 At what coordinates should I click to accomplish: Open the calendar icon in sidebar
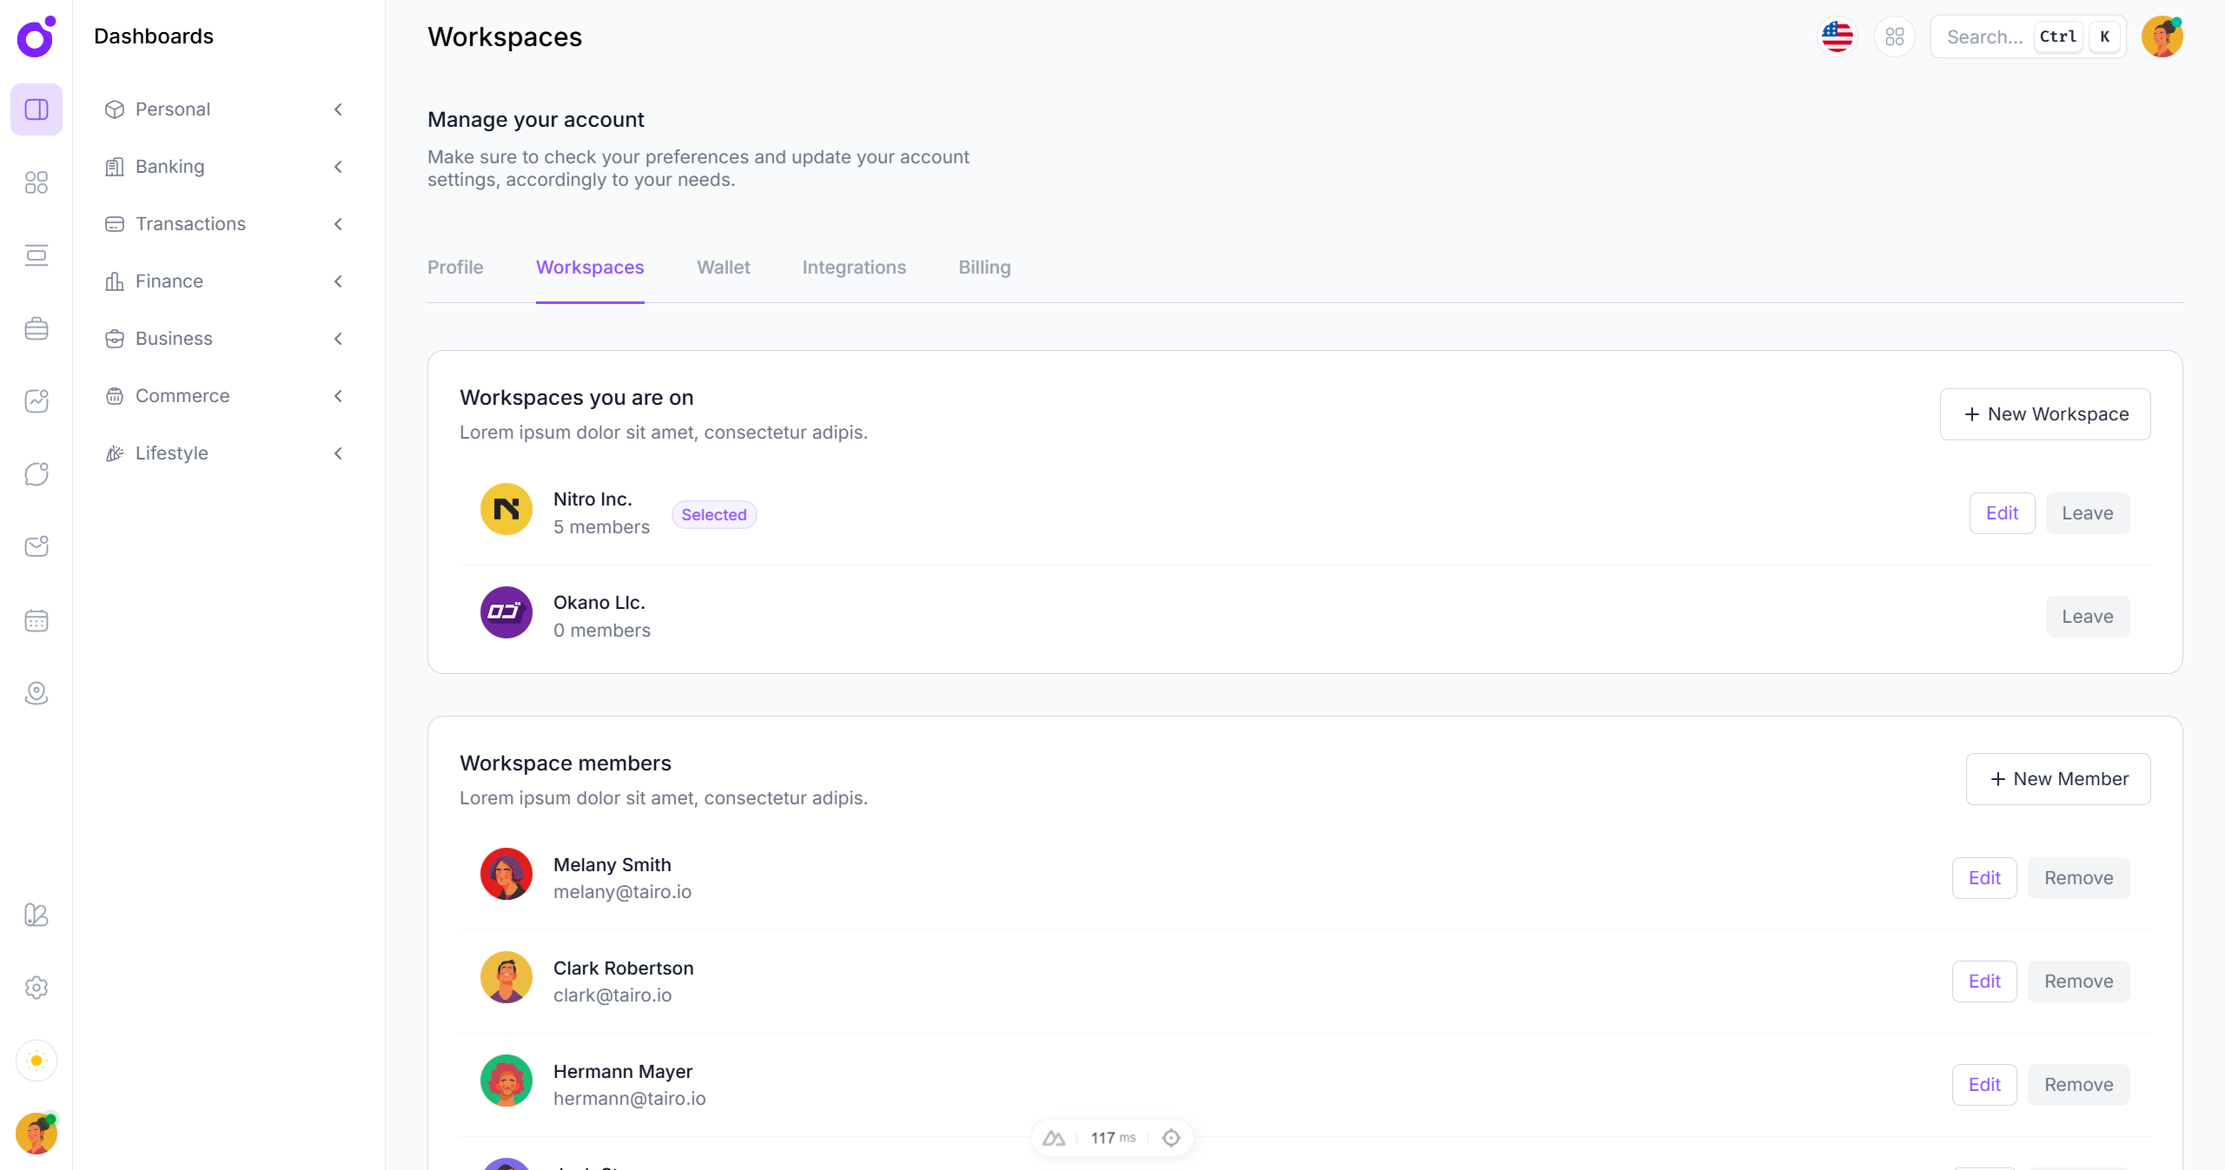(36, 620)
